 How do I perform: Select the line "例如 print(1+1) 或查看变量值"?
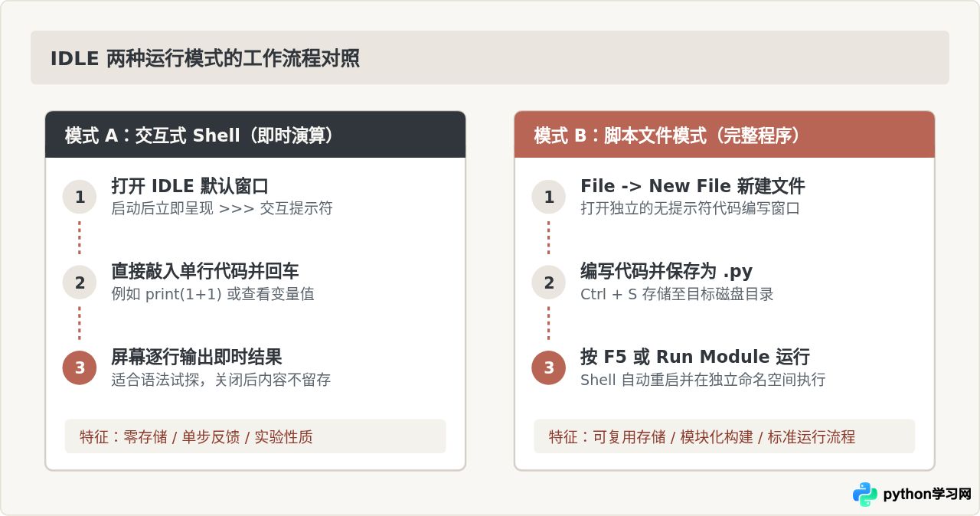[212, 294]
